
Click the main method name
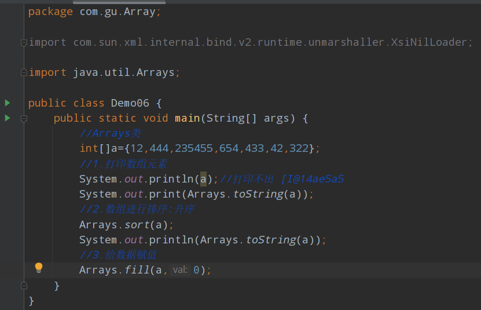pyautogui.click(x=187, y=118)
